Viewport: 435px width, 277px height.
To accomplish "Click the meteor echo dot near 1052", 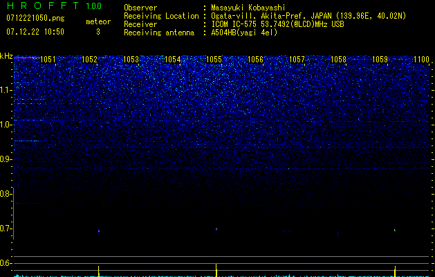I will point(99,231).
